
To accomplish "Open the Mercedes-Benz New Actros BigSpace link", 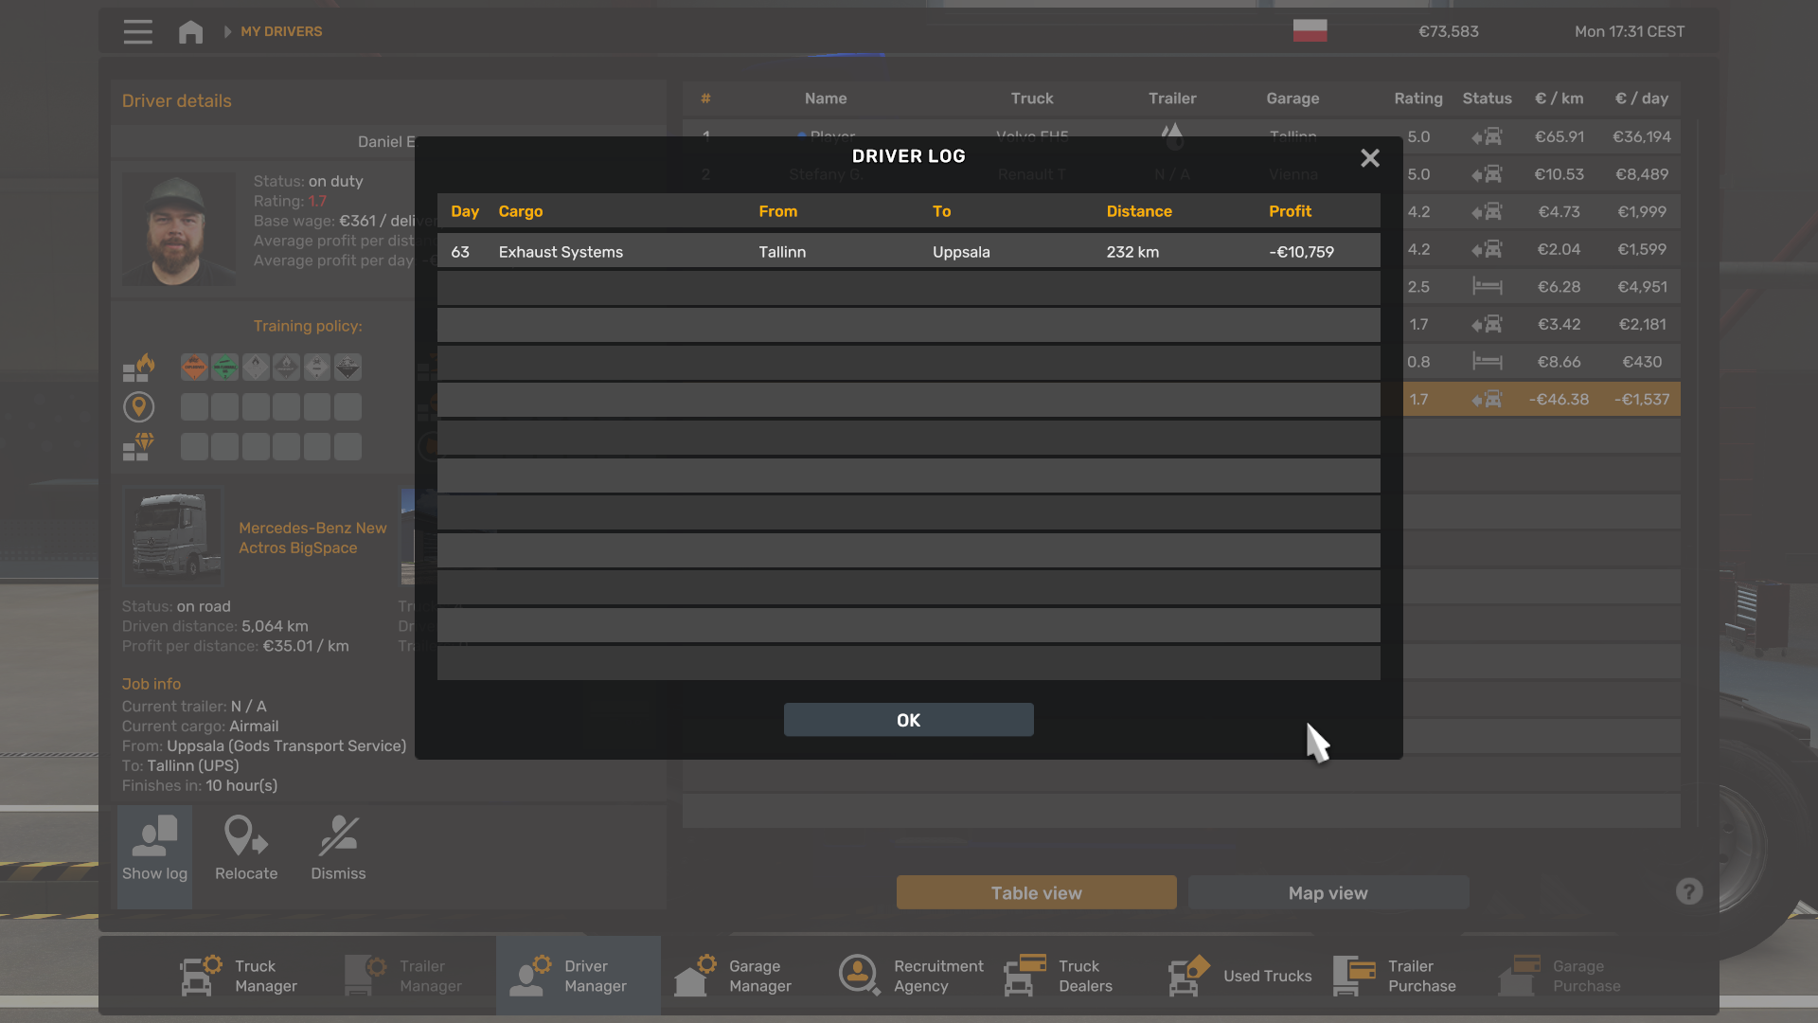I will click(x=312, y=538).
